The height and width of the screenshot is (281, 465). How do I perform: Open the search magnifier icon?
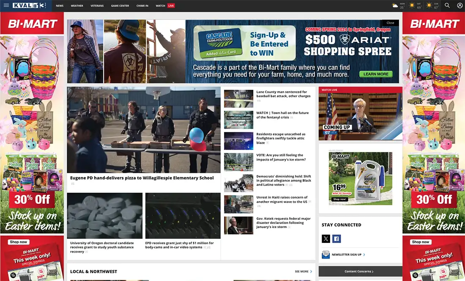pyautogui.click(x=447, y=5)
